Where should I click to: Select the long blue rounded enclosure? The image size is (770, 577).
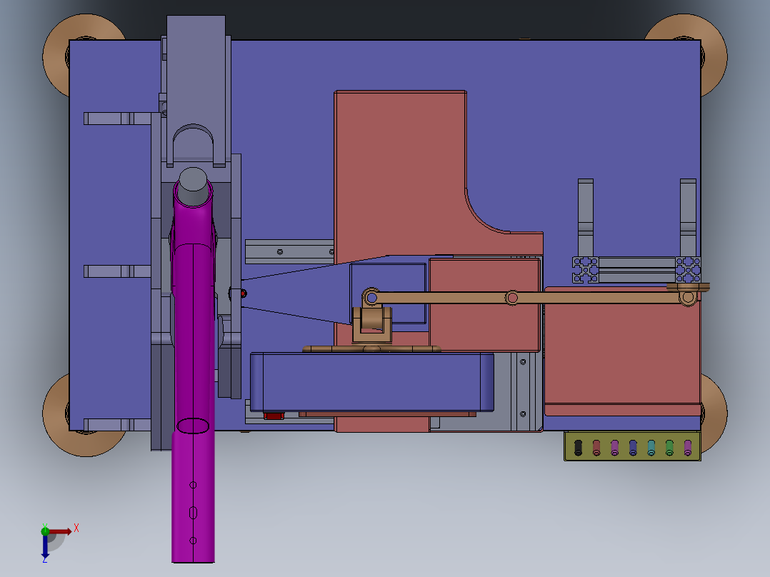[x=371, y=381]
